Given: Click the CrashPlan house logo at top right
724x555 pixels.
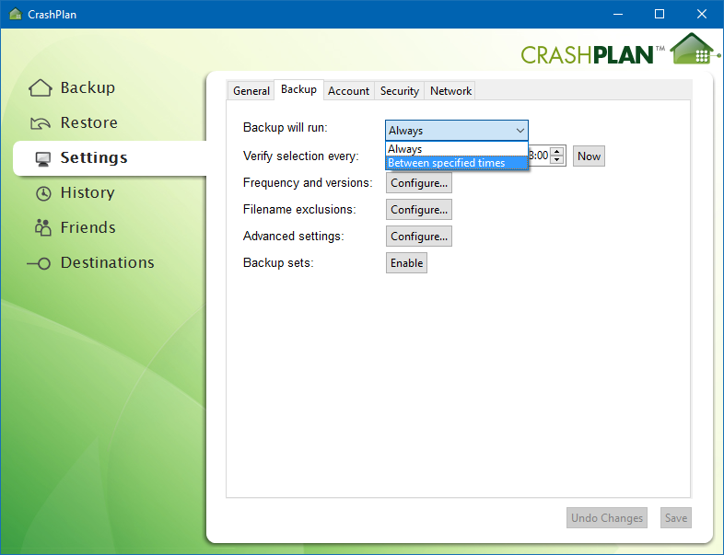Looking at the screenshot, I should click(x=694, y=48).
